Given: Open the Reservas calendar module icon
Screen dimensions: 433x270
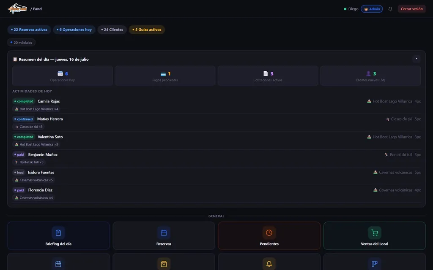Looking at the screenshot, I should point(164,233).
